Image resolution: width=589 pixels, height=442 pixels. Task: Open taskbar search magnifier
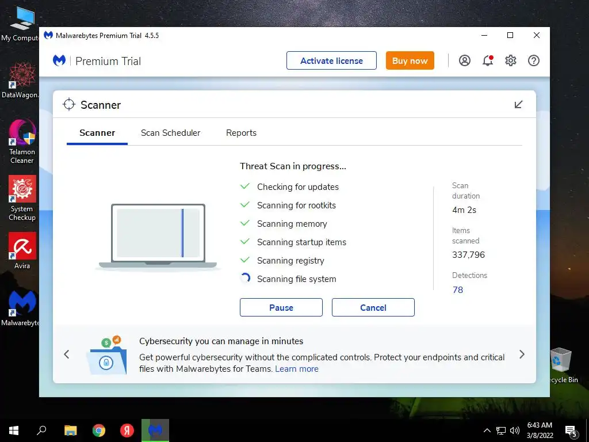click(x=41, y=430)
